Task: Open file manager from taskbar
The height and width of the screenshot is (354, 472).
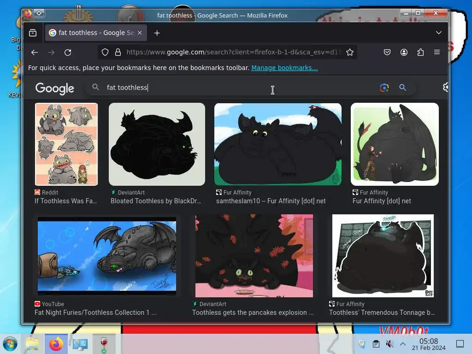Action: pos(32,344)
